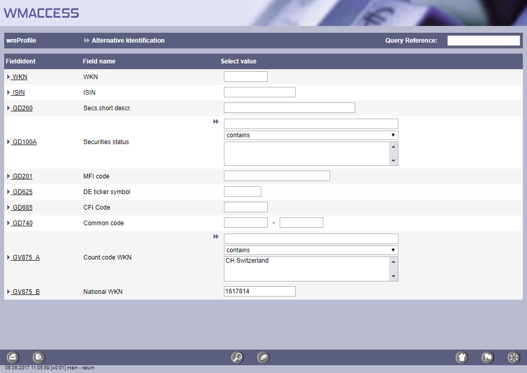The height and width of the screenshot is (373, 527).
Task: Click the document preview icon in bottom toolbar
Action: click(x=39, y=357)
